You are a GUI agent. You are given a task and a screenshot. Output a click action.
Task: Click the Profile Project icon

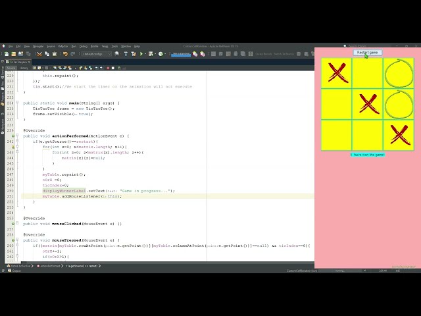pyautogui.click(x=161, y=54)
